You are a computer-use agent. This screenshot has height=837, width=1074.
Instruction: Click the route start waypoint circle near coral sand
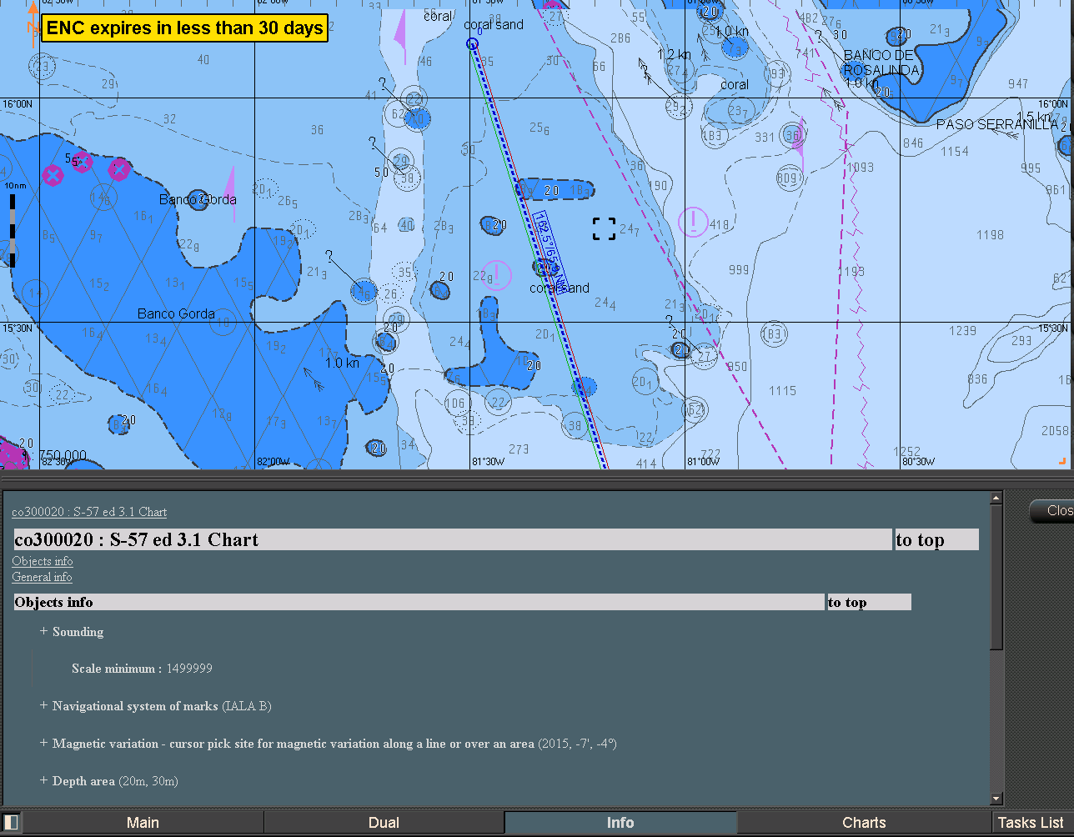tap(474, 42)
